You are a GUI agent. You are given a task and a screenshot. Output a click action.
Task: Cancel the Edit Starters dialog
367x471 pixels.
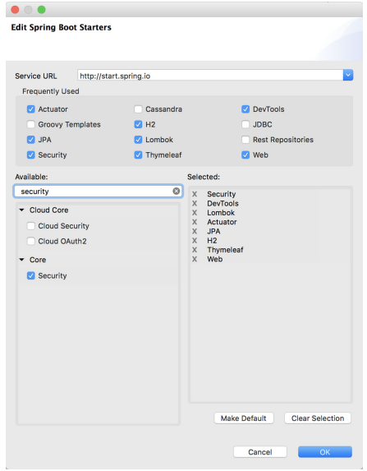tap(260, 452)
